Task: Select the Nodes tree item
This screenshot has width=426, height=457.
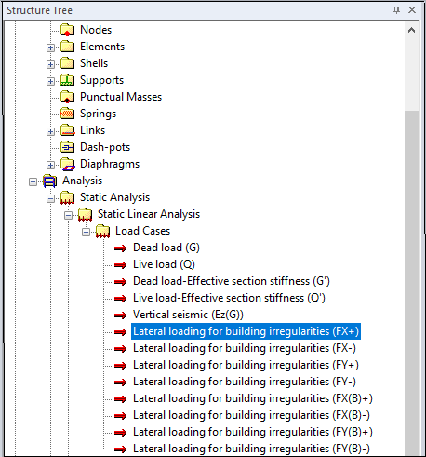Action: [96, 30]
